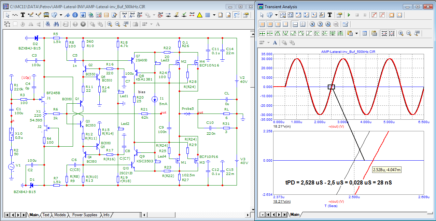The height and width of the screenshot is (221, 436).
Task: Toggle the Grid Text glasses-A icon in schematic toolbar
Action: (124, 15)
